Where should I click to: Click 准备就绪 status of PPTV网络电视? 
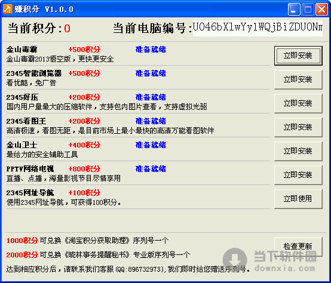[x=151, y=169]
